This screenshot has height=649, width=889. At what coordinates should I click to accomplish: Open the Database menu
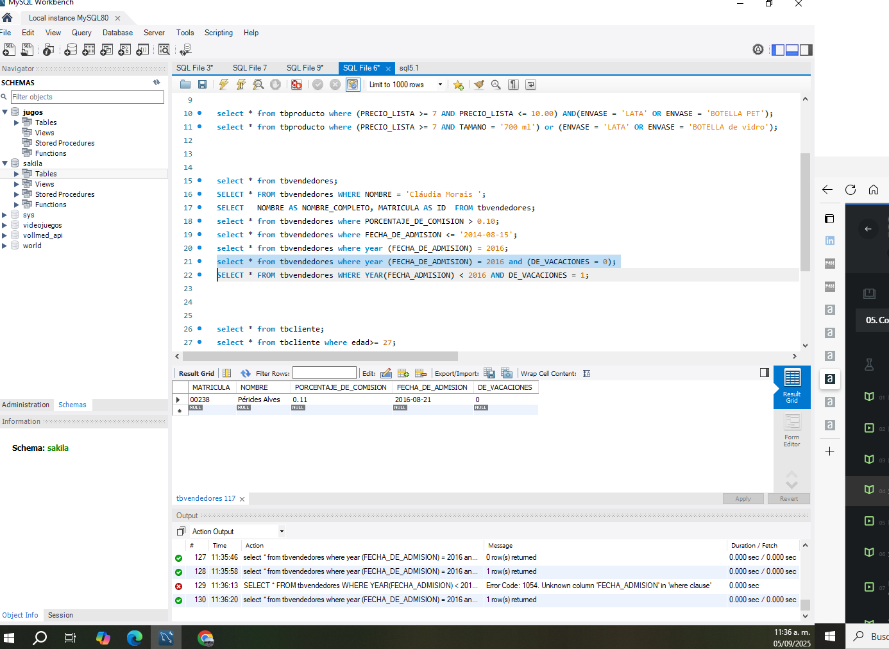[117, 33]
